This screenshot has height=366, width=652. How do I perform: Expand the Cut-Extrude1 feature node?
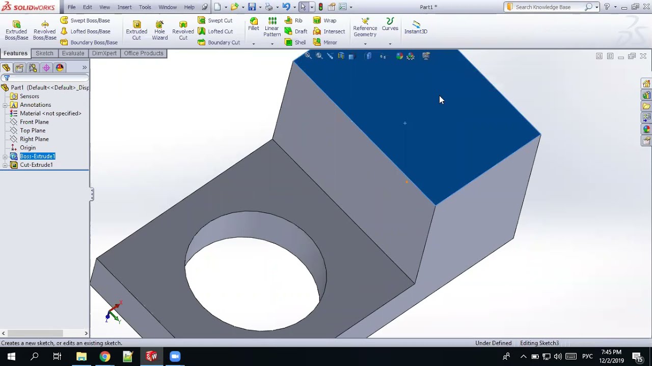tap(5, 165)
